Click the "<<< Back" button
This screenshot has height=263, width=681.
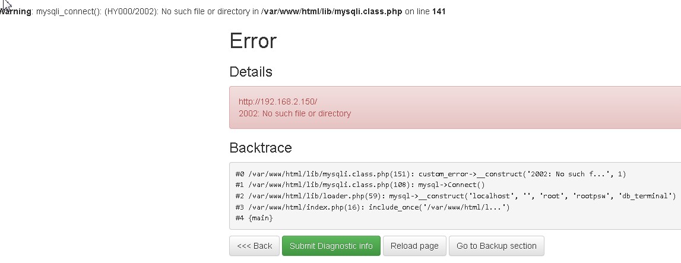pyautogui.click(x=254, y=246)
